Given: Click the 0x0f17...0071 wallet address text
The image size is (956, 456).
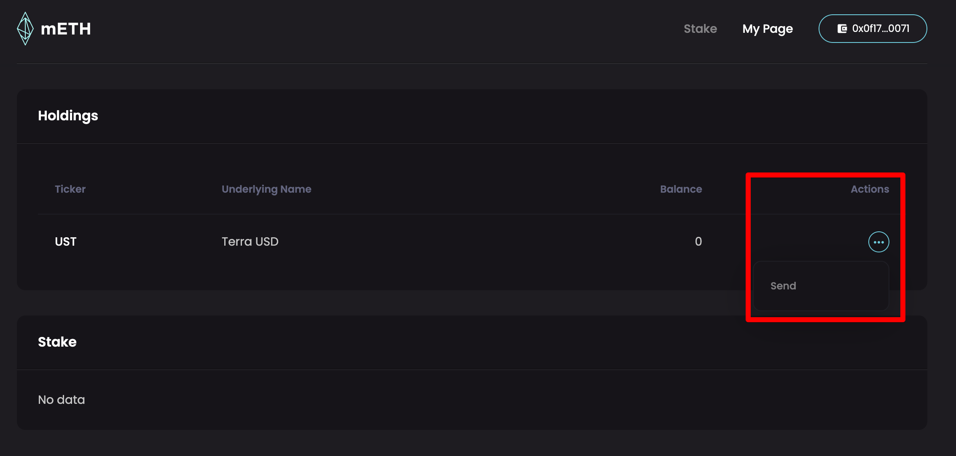Looking at the screenshot, I should (881, 29).
